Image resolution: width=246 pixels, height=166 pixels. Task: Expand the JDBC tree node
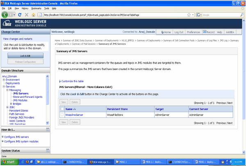[x=7, y=107]
